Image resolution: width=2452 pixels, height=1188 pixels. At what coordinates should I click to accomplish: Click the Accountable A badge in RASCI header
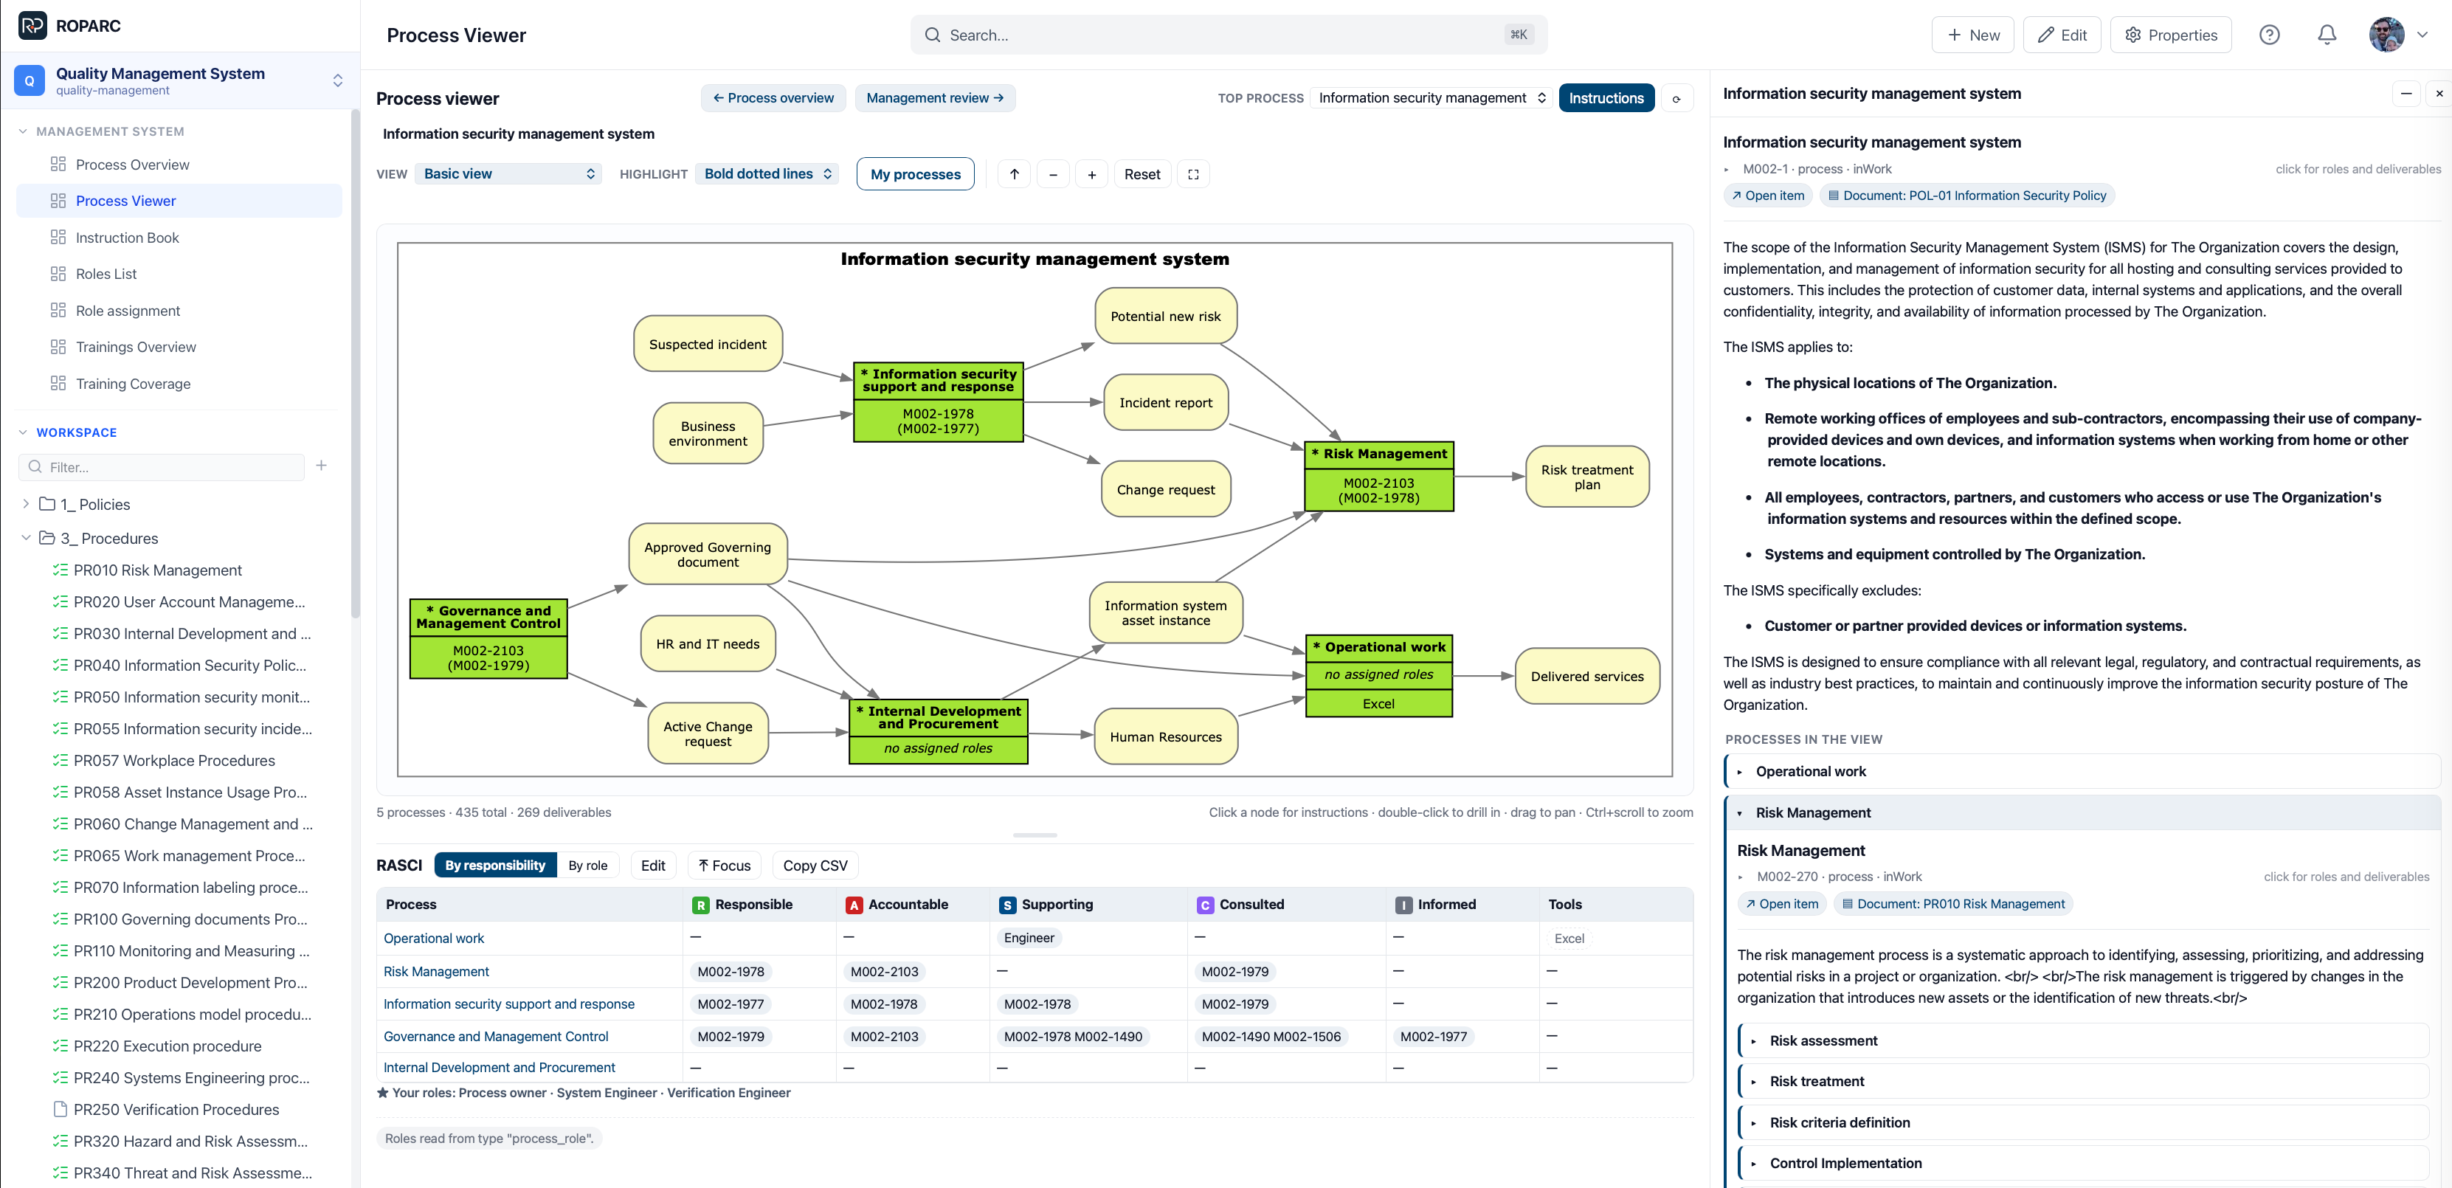click(854, 905)
